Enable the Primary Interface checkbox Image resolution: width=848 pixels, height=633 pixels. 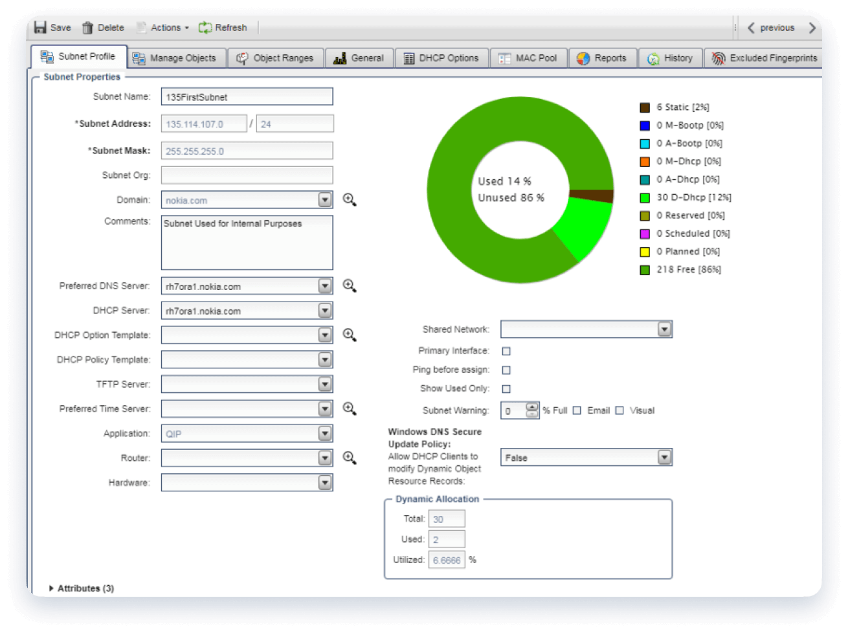(506, 351)
